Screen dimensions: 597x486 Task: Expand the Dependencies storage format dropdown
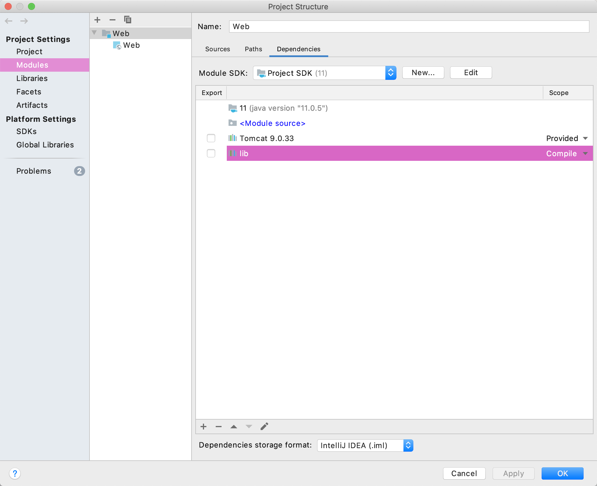[x=409, y=446]
